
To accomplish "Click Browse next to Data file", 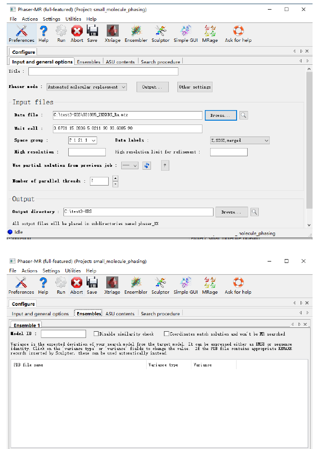I will click(x=221, y=115).
